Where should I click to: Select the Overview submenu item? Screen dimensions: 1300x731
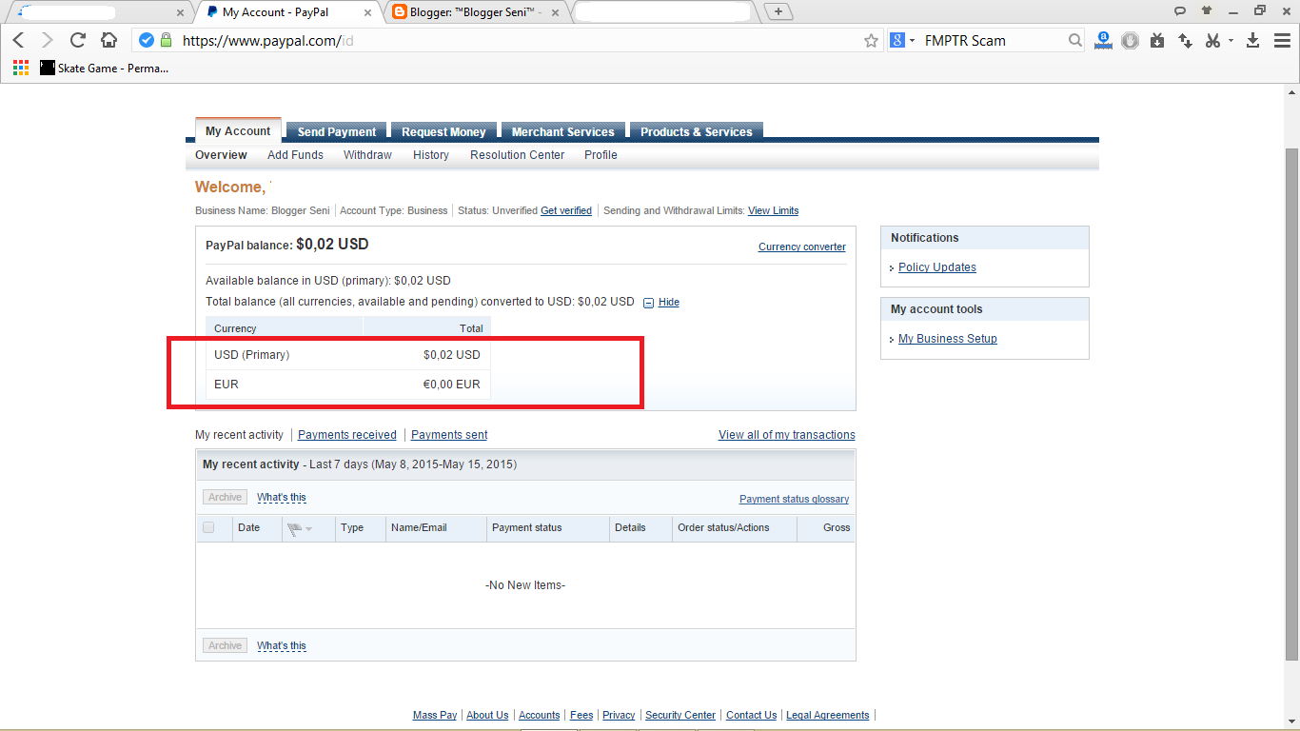tap(221, 155)
